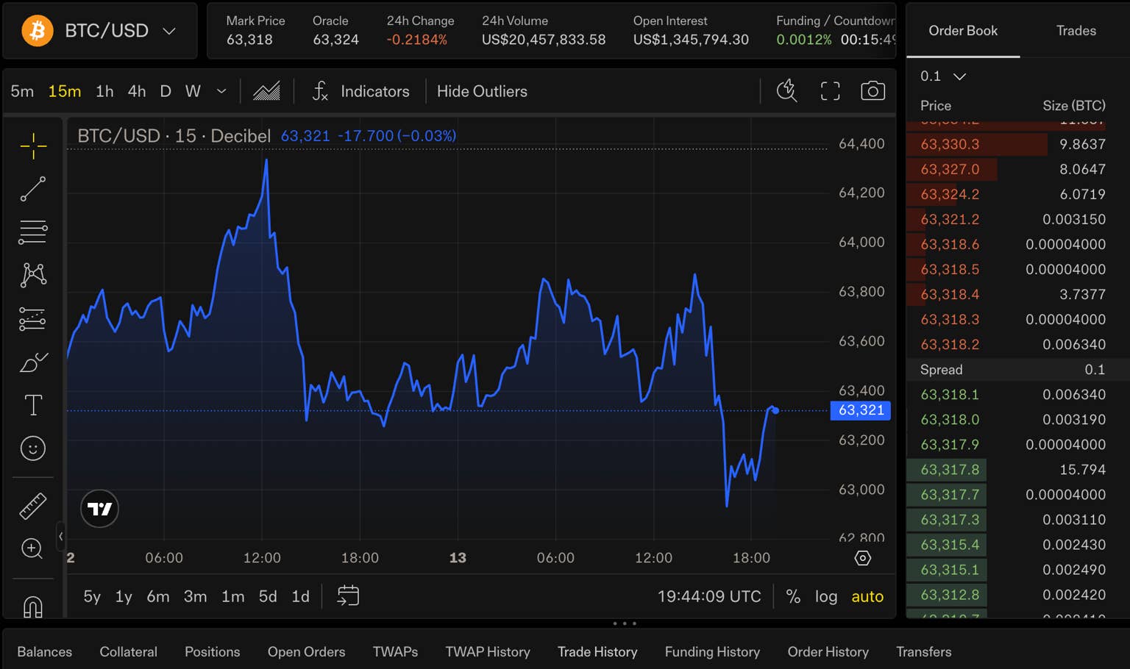The image size is (1130, 669).
Task: Open the Indicators menu
Action: coord(360,91)
